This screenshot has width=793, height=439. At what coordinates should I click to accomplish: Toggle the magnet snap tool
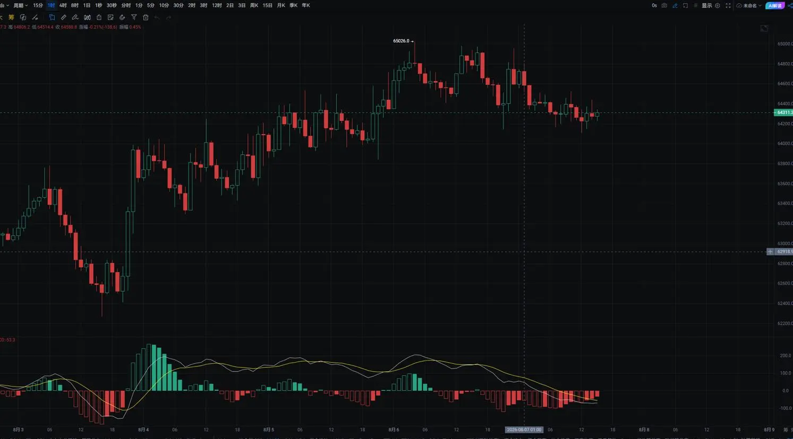(122, 17)
